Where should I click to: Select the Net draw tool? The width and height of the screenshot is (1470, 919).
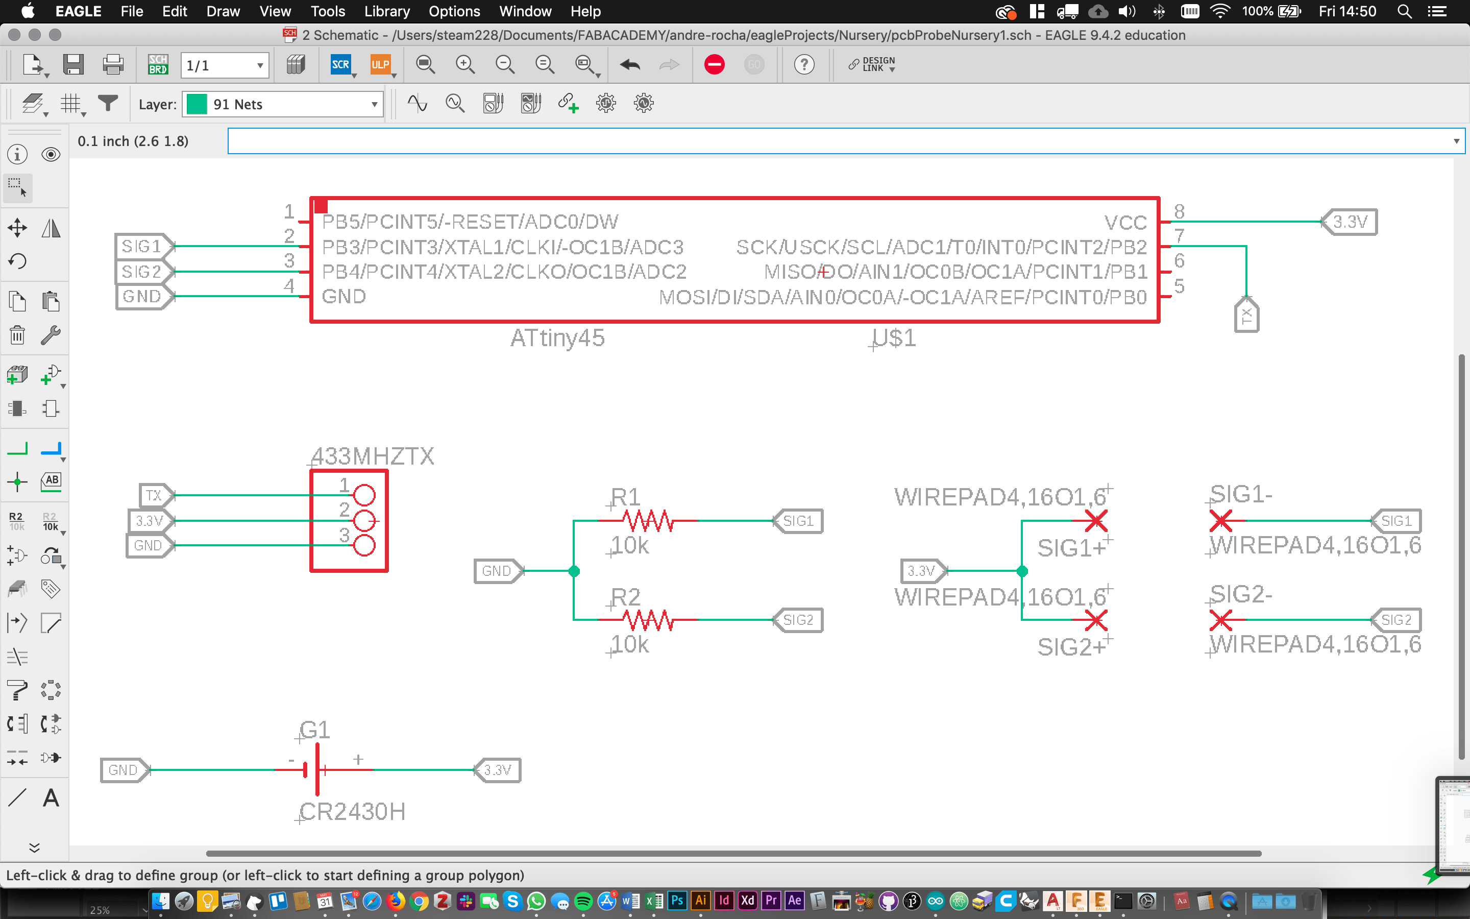18,449
